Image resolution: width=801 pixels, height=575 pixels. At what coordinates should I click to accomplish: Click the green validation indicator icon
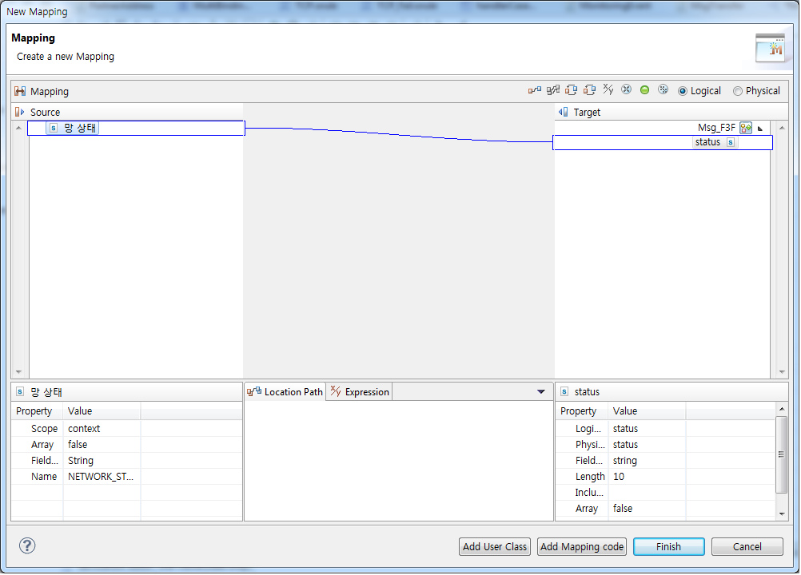coord(644,89)
